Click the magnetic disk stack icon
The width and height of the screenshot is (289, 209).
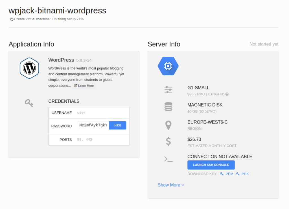tap(168, 107)
